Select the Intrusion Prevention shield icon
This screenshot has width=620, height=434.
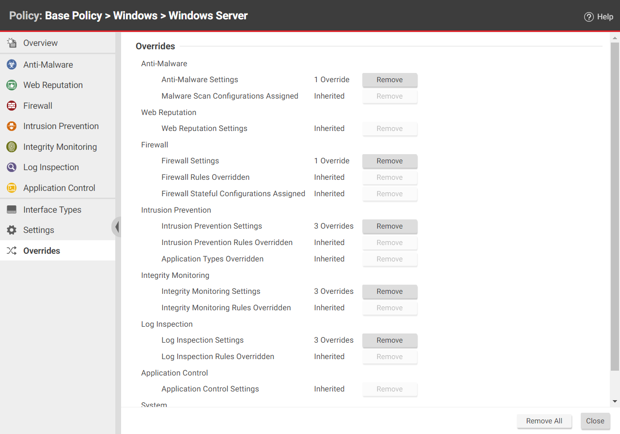(x=11, y=126)
